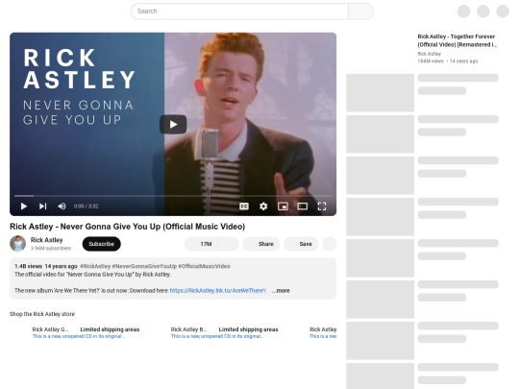
Task: Save the video to a playlist
Action: click(301, 244)
